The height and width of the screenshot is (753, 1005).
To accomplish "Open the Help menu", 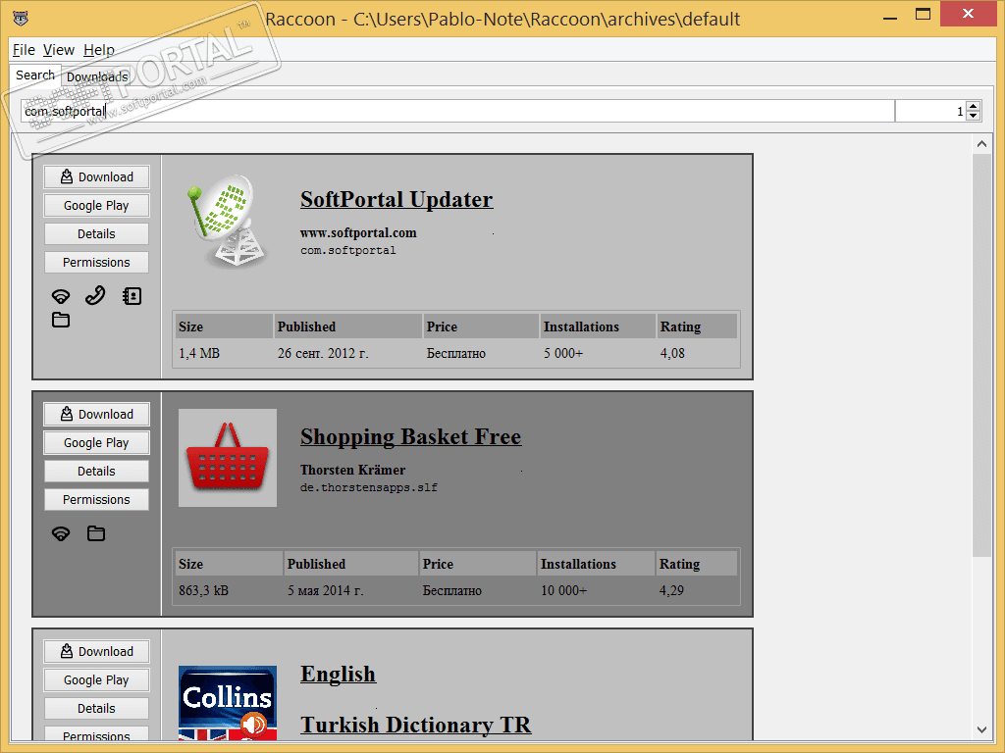I will pos(99,50).
